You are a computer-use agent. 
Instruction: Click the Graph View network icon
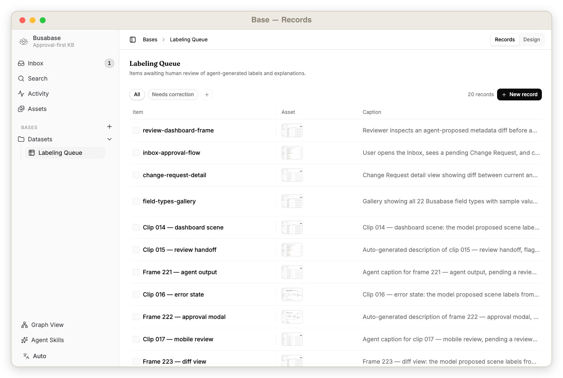coord(25,325)
